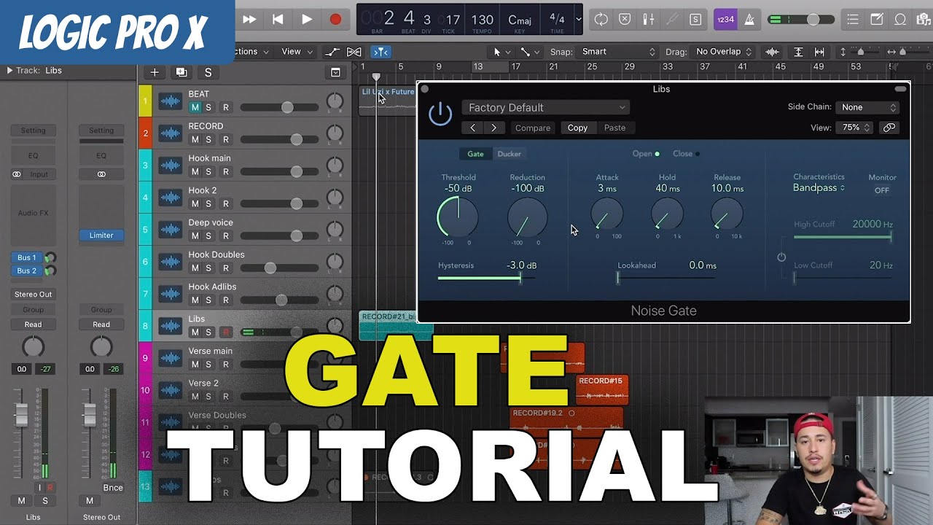Record-enable the Hook main track
The image size is (933, 525).
(226, 171)
